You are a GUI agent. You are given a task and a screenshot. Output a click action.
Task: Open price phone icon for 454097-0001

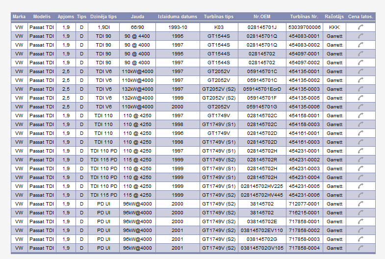coord(360,54)
